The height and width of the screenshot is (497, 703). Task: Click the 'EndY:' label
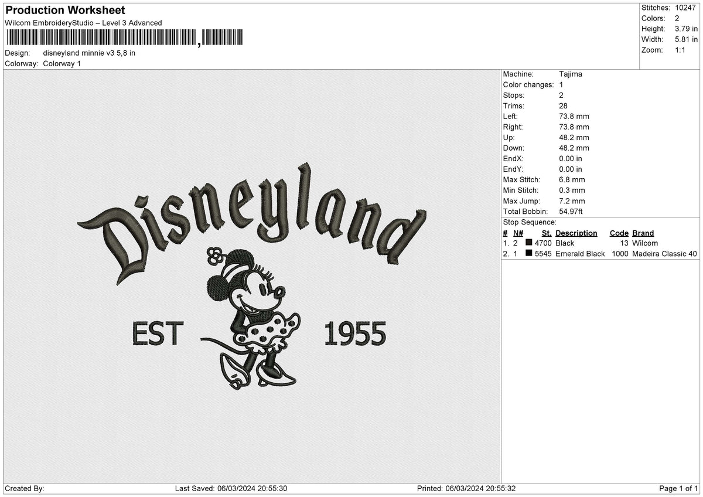pos(513,169)
